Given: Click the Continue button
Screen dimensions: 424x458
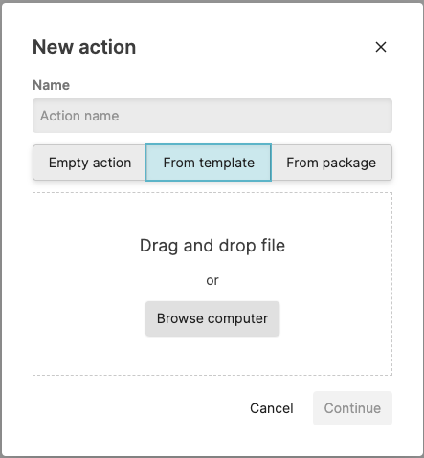Looking at the screenshot, I should point(352,408).
